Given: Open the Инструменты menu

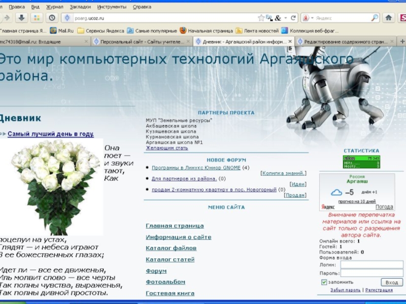Looking at the screenshot, I should [x=112, y=7].
